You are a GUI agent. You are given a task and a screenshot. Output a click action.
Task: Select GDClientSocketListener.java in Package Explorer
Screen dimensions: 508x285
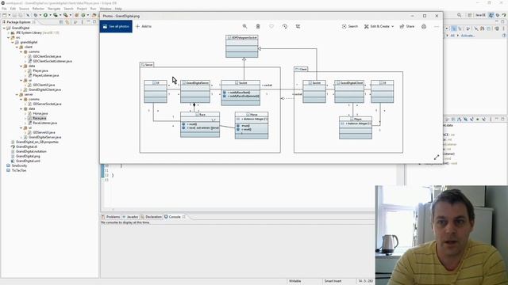[x=52, y=61]
